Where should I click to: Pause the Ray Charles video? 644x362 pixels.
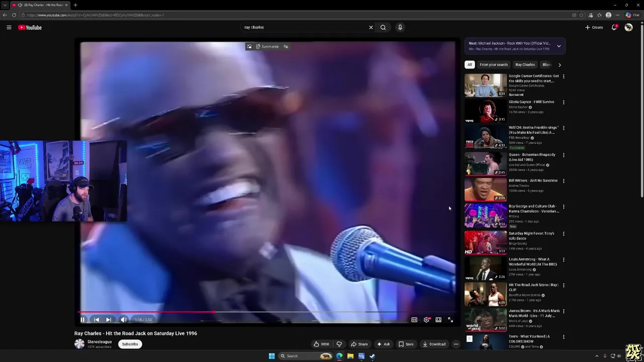point(83,320)
